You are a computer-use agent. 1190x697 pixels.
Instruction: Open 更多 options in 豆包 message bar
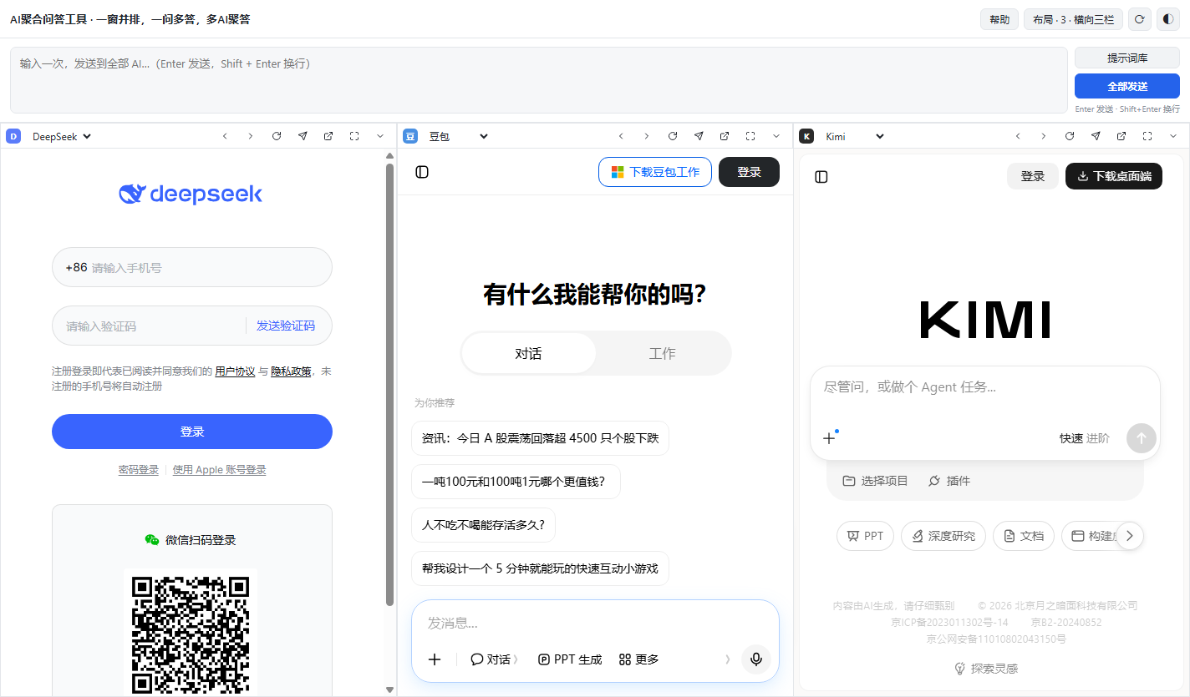click(x=639, y=659)
